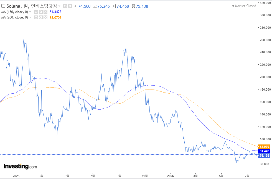Open MA 150 indicator settings gear
This screenshot has width=272, height=179.
(40, 12)
